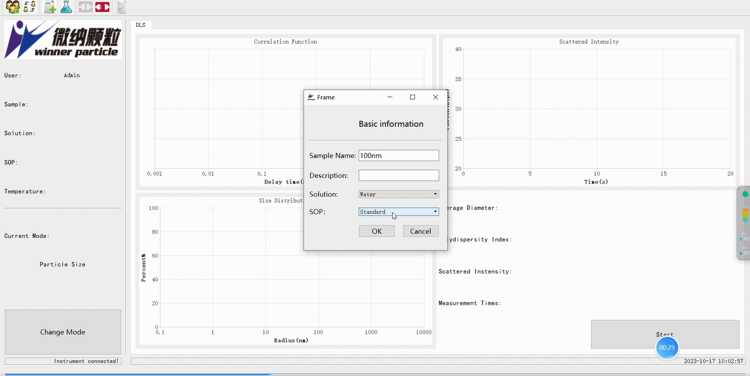
Task: Expand the Solution dropdown showing Water
Action: [x=399, y=195]
